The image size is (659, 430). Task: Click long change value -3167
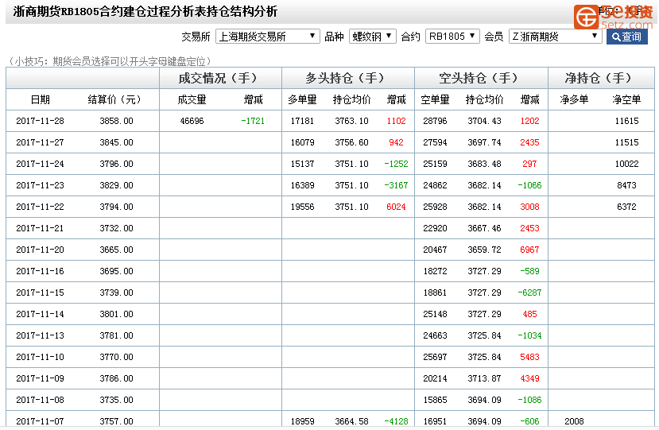pos(396,185)
